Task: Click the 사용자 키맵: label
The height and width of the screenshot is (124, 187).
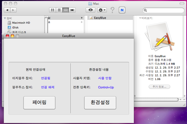Action: [x=82, y=78]
